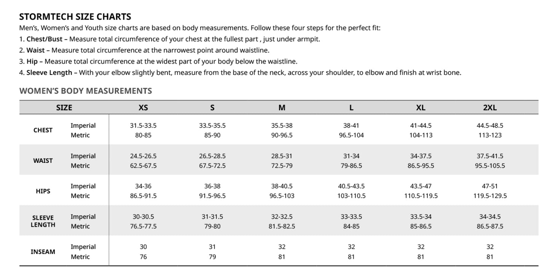Click the XL column header
550x275 pixels.
coord(421,108)
